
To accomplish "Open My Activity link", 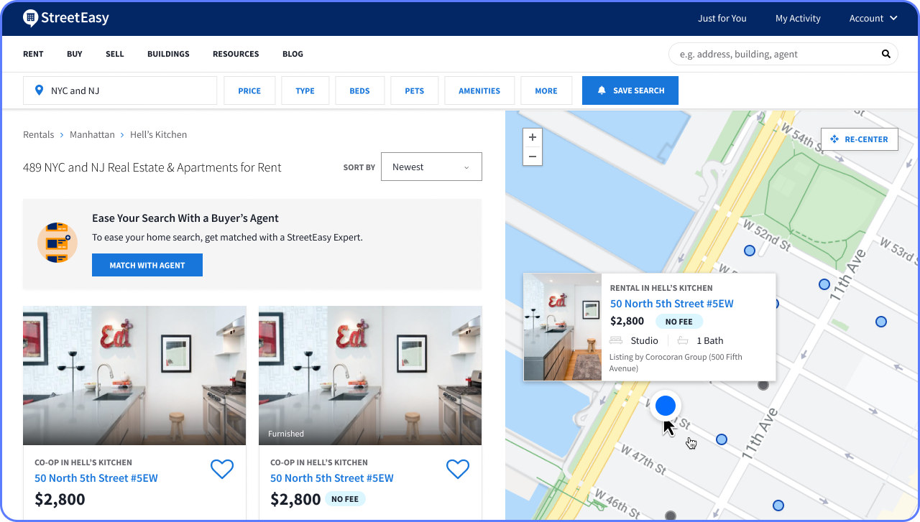I will [798, 18].
